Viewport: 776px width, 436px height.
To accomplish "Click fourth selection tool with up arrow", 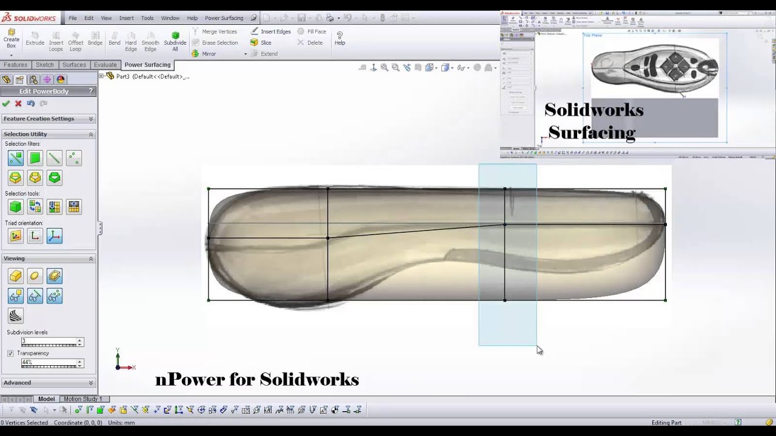I will coord(73,207).
